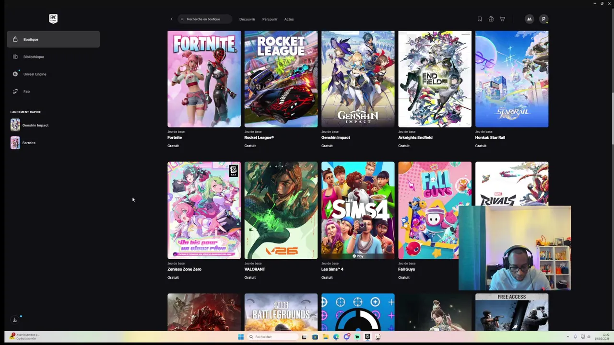Switch to the Découvrir tab

point(247,19)
